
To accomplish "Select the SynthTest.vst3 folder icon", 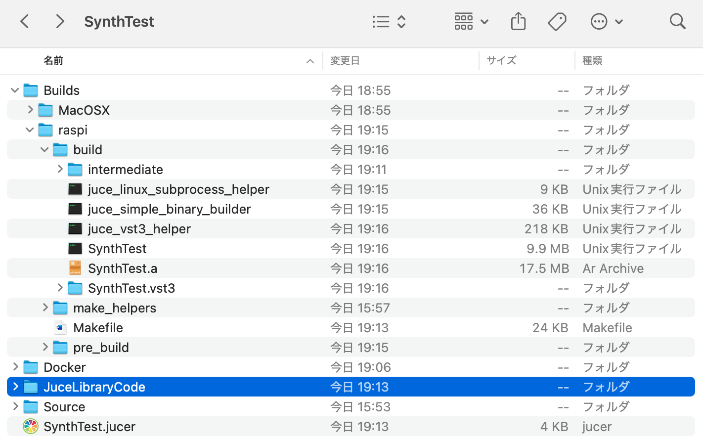I will tap(75, 288).
